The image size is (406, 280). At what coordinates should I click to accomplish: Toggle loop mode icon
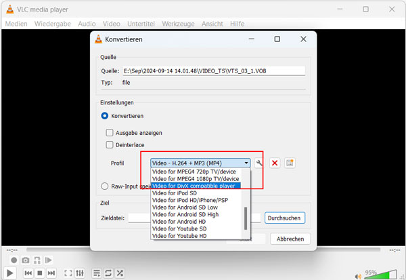click(108, 273)
